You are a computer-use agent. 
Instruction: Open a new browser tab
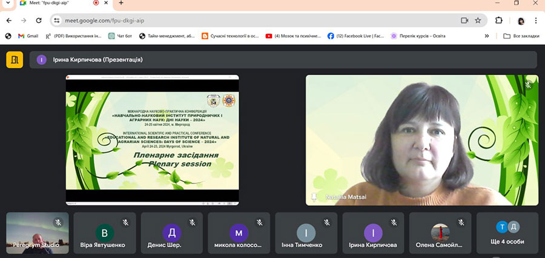coord(121,3)
